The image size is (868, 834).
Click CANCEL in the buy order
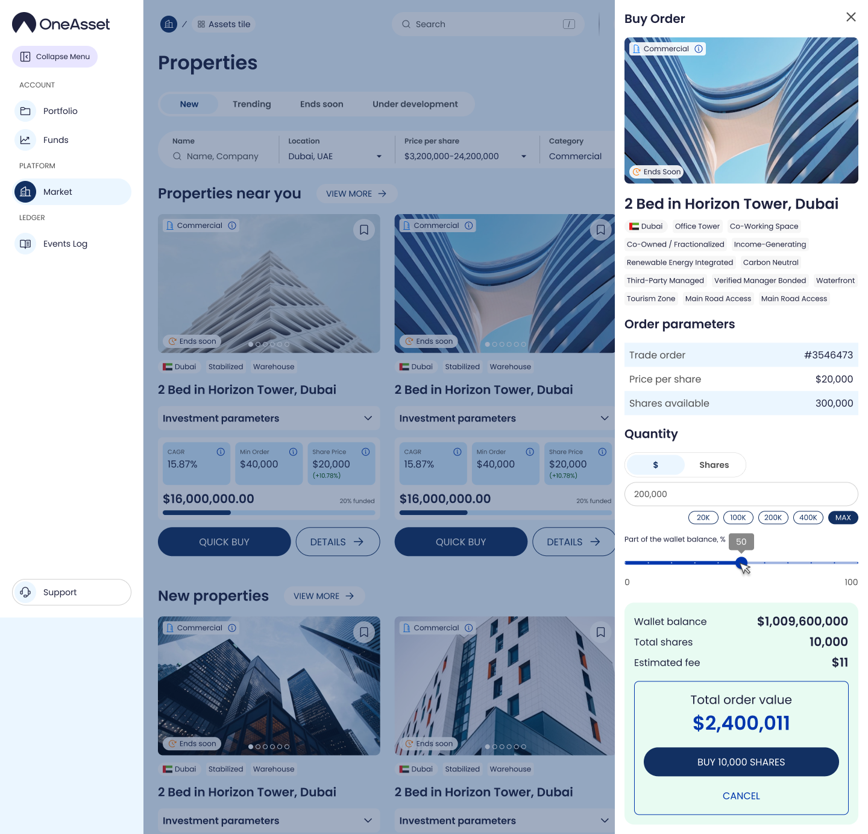pos(741,796)
